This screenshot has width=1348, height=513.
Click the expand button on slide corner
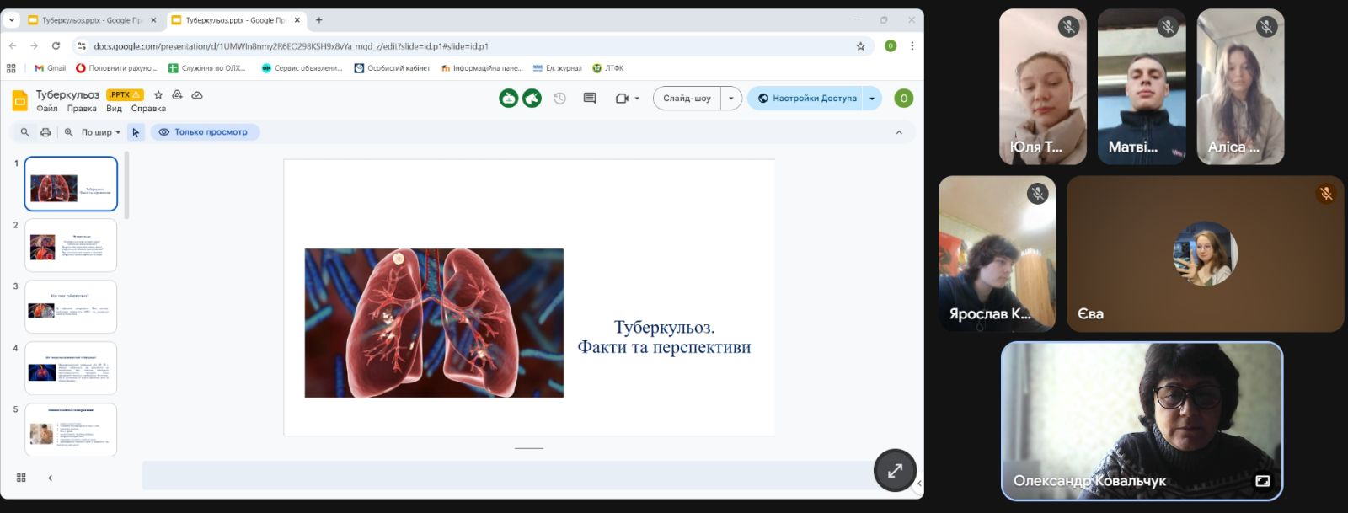[895, 470]
